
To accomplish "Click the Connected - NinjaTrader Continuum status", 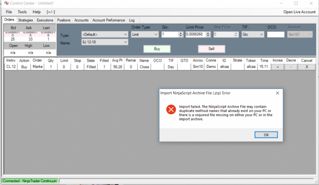I will tap(30, 181).
